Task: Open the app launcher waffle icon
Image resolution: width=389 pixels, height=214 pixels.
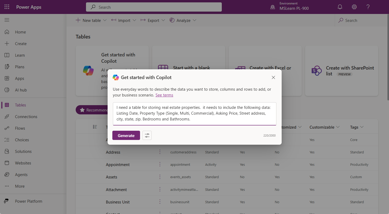Action: coord(7,7)
